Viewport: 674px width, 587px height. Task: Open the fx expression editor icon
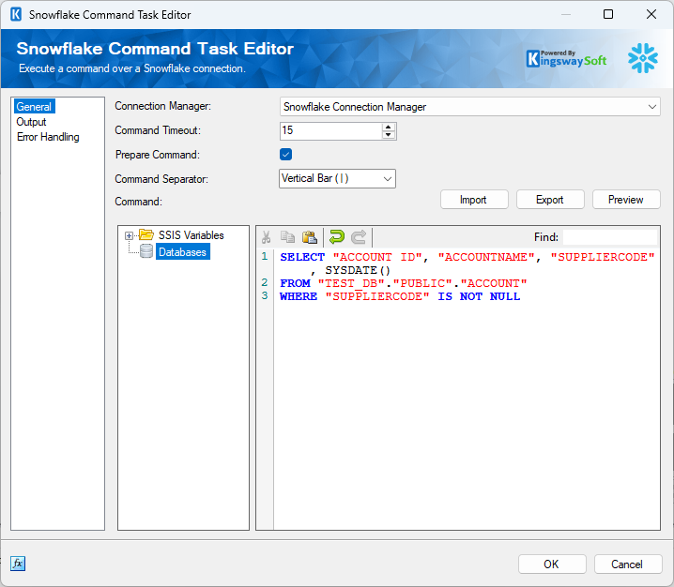(18, 564)
